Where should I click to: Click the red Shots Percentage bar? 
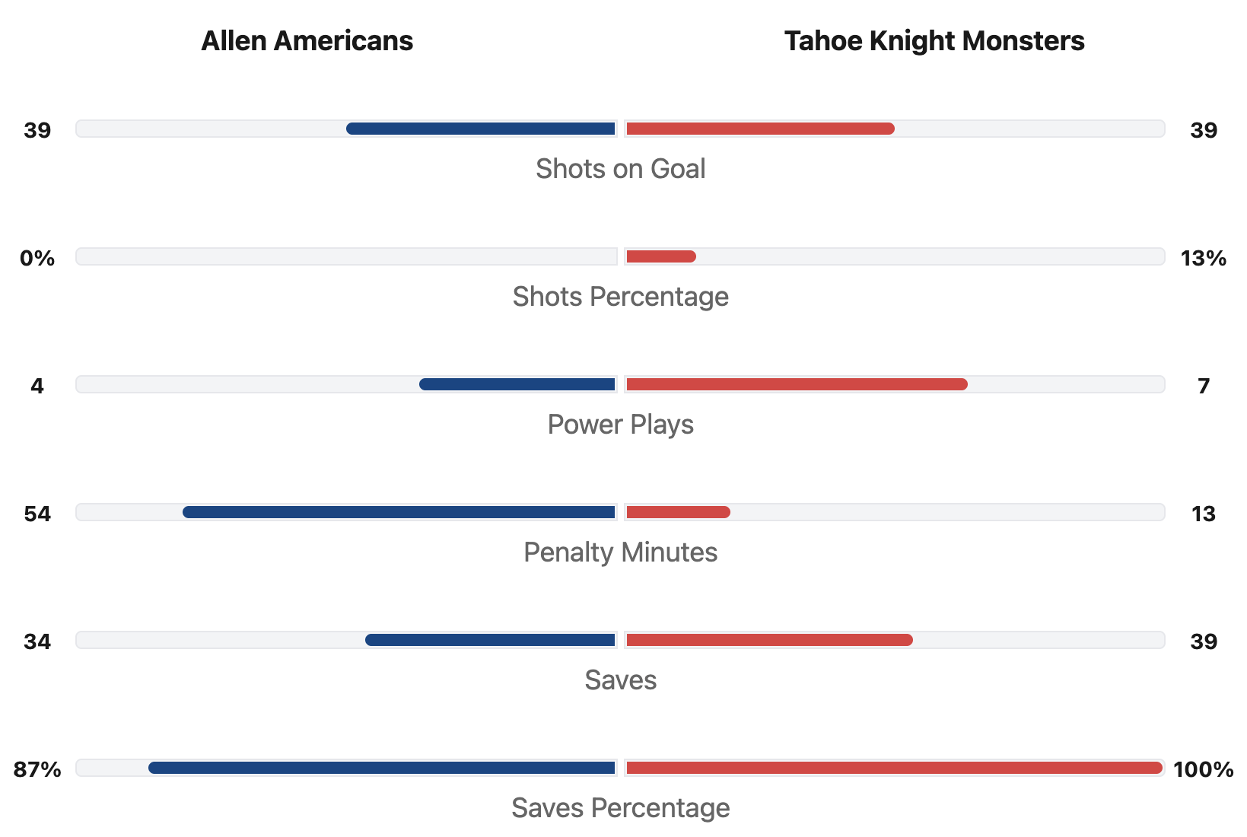(x=660, y=256)
